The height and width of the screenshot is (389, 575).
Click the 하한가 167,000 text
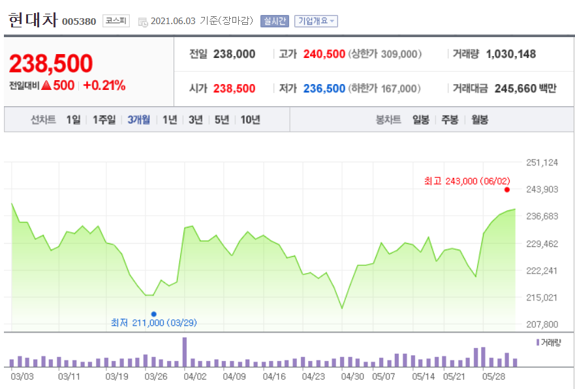(x=384, y=88)
